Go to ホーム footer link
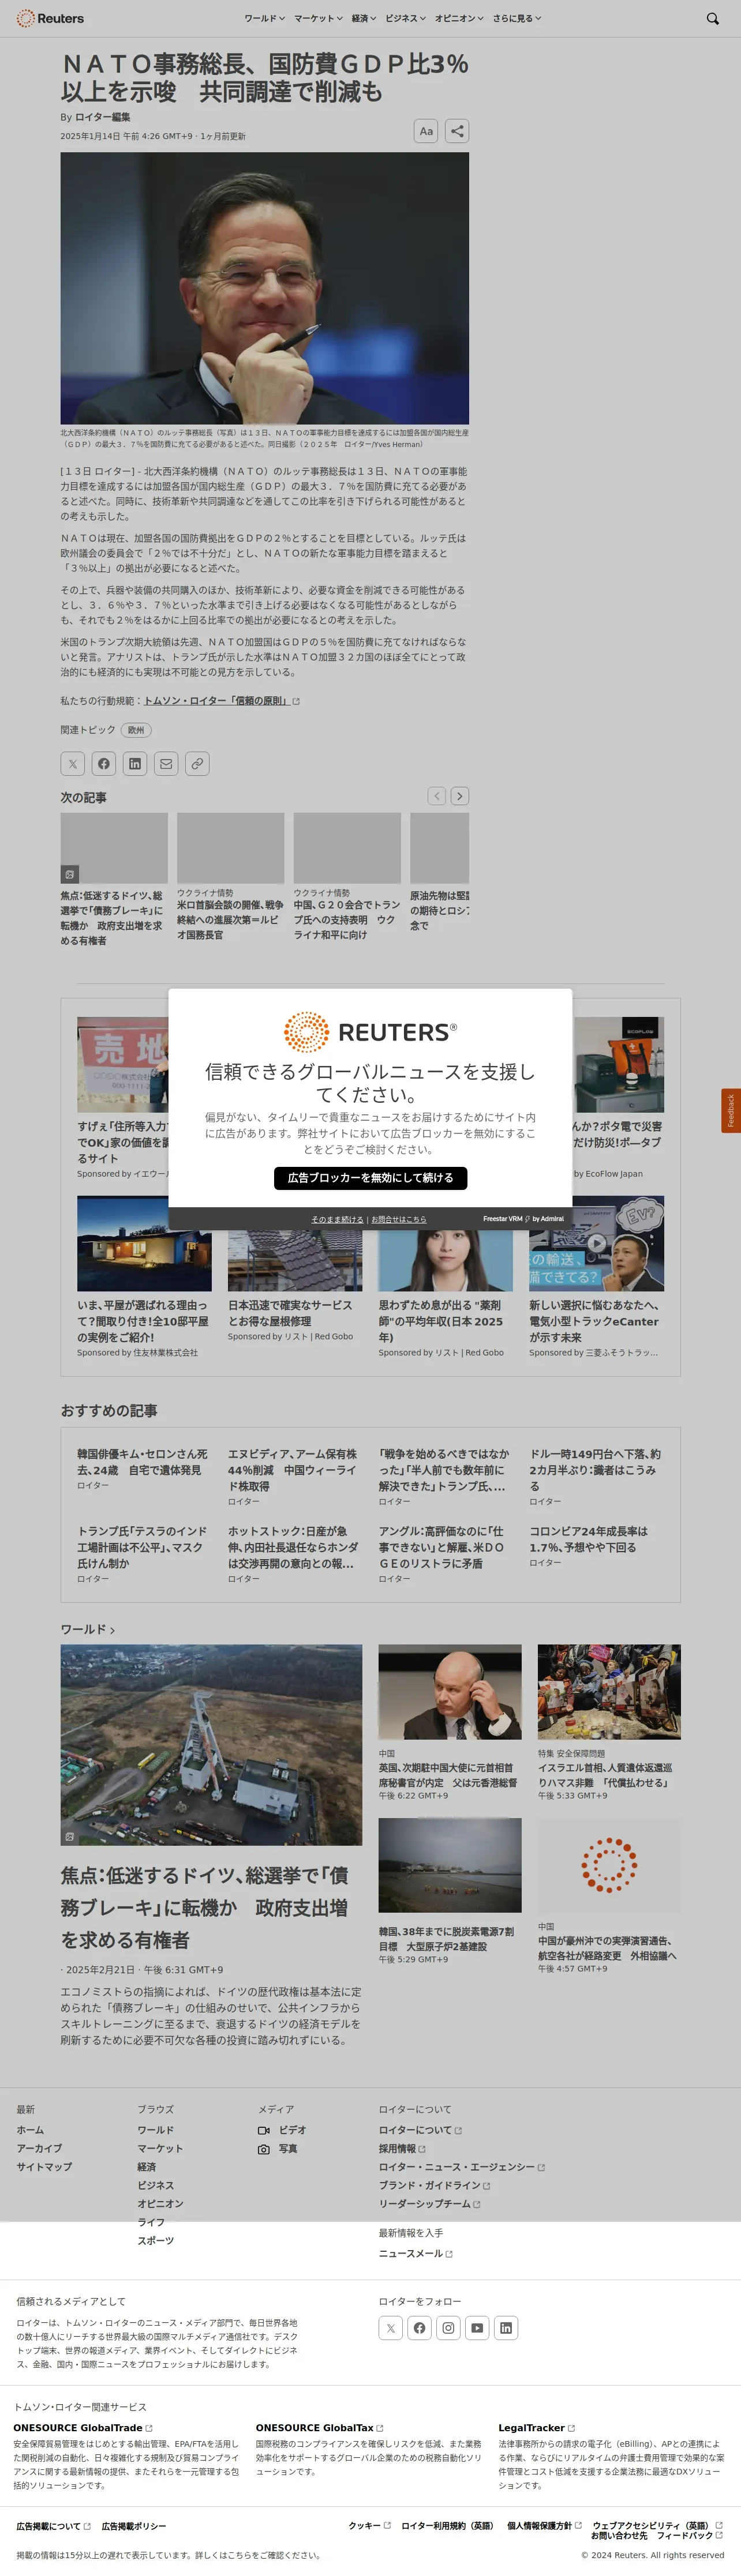Viewport: 741px width, 2576px height. 30,2130
